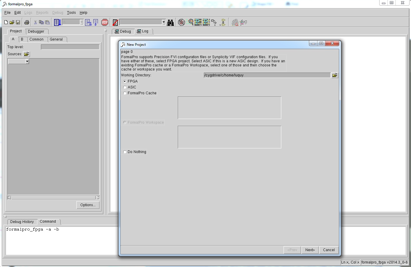Switch to the Log tab
The width and height of the screenshot is (411, 267).
[x=143, y=31]
